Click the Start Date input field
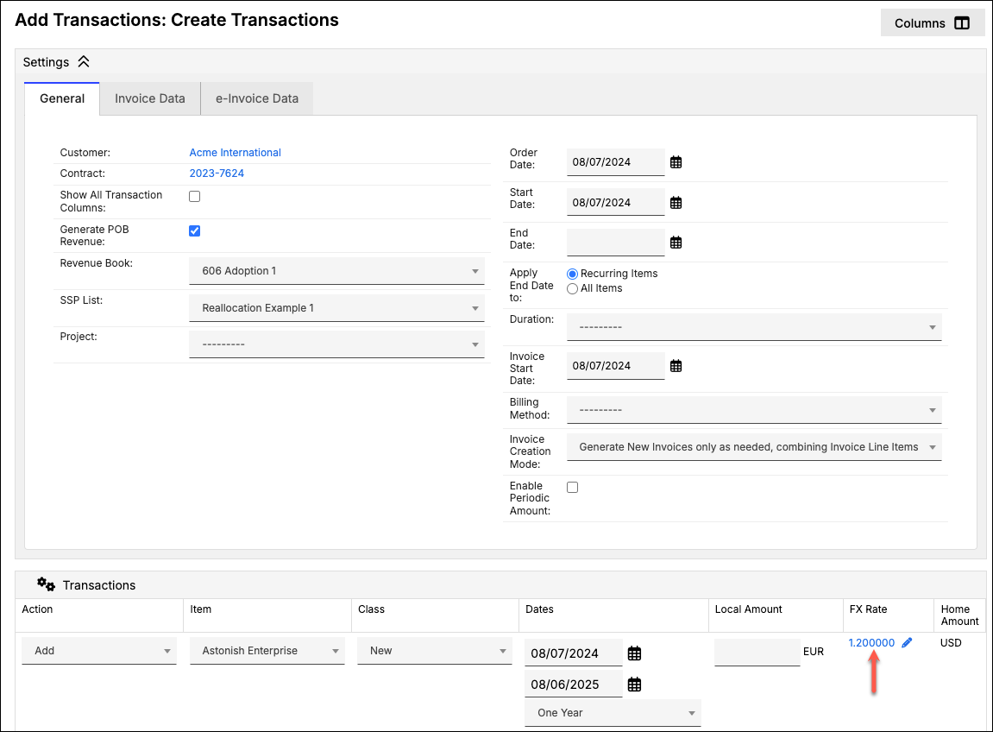 tap(616, 203)
